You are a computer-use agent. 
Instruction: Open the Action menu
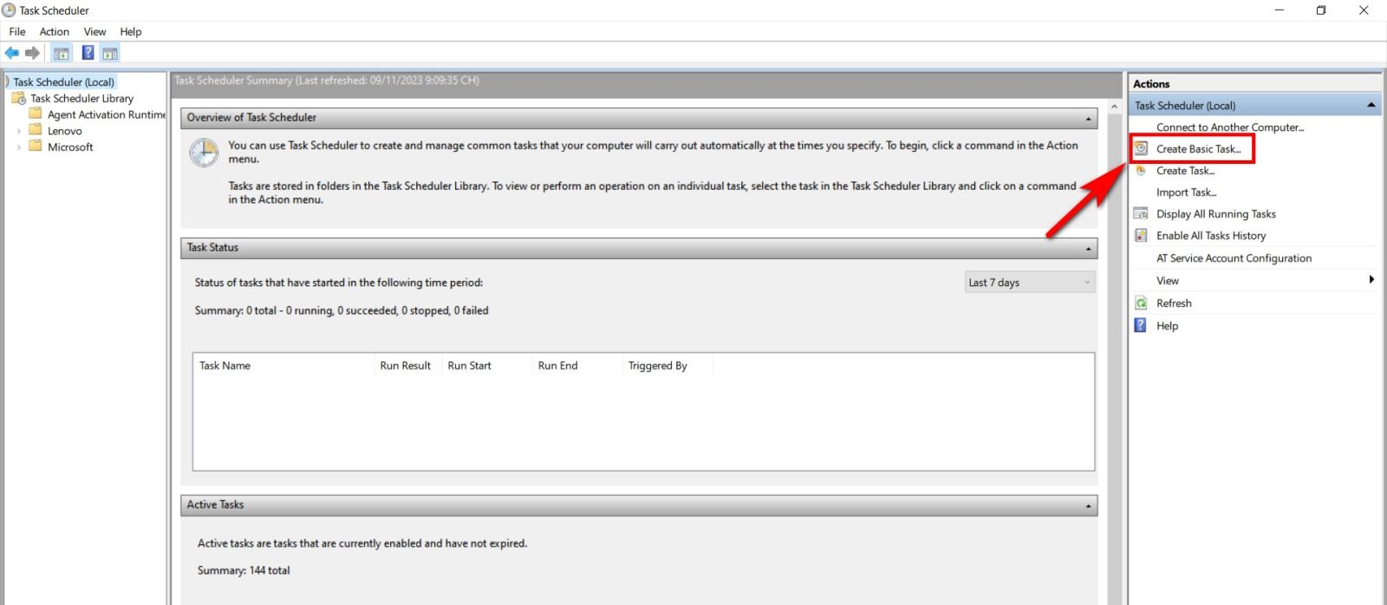click(x=55, y=31)
